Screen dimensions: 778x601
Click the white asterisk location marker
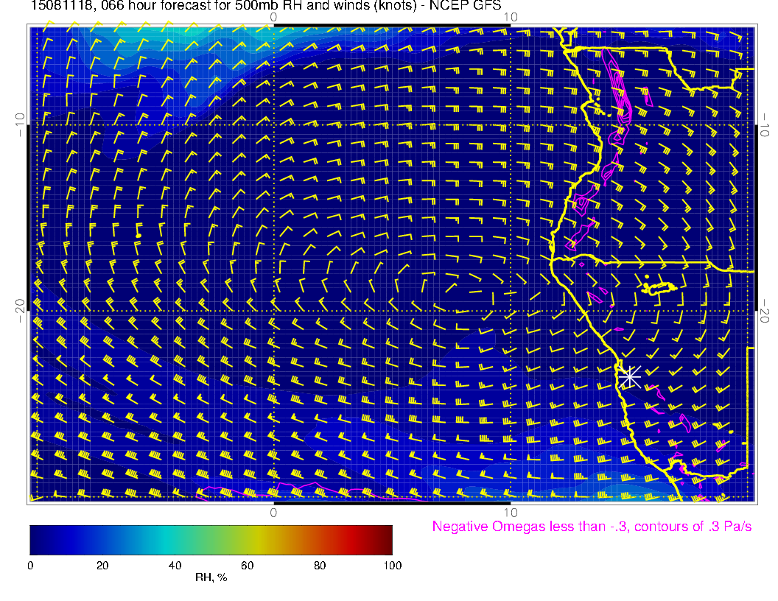pyautogui.click(x=628, y=376)
